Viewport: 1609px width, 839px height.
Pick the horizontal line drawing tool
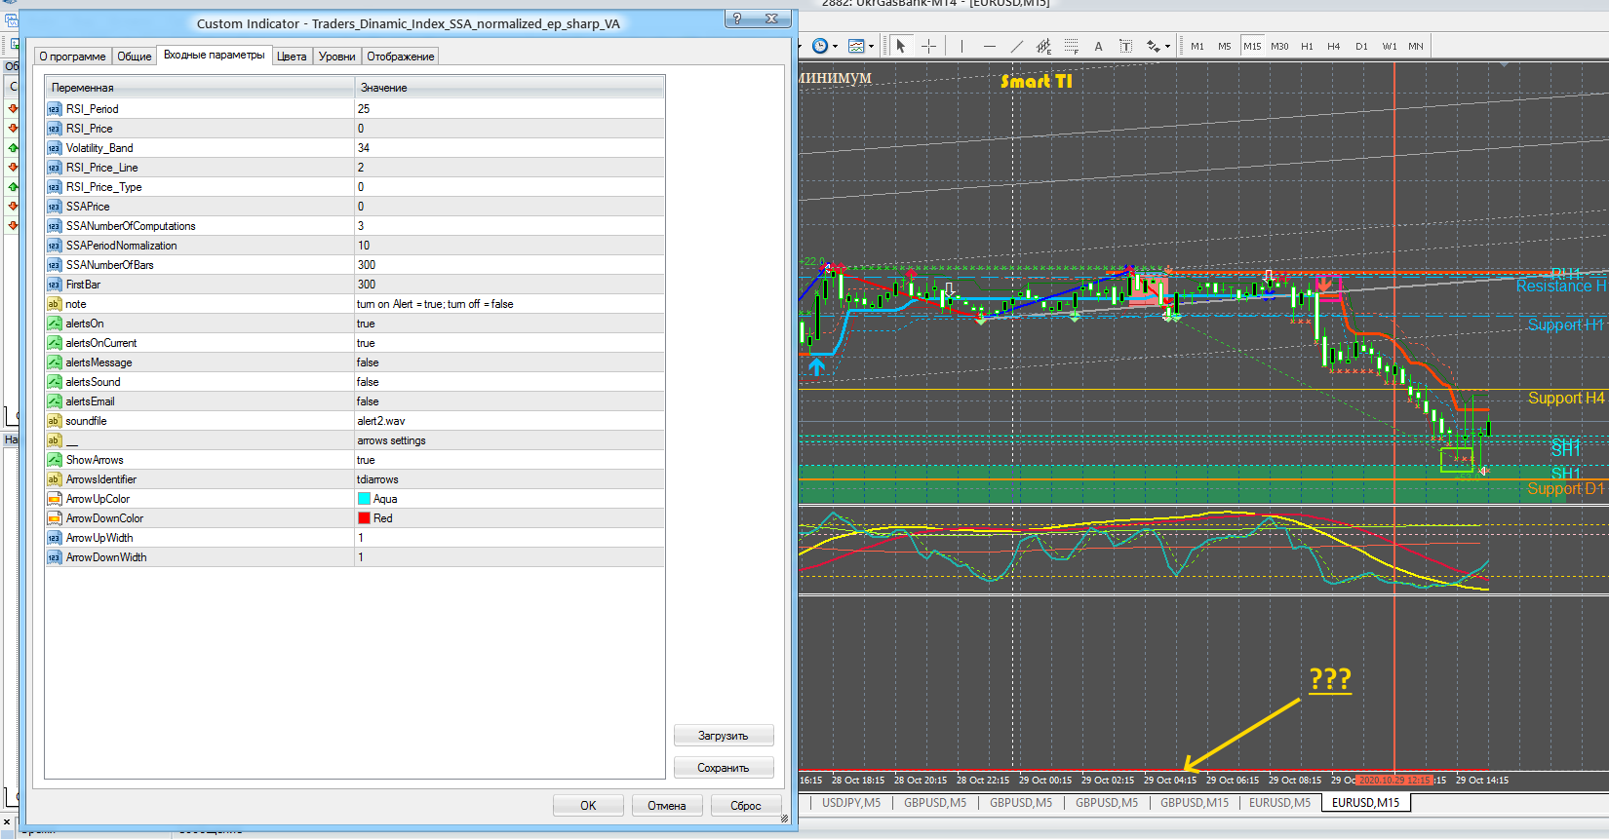click(x=989, y=46)
